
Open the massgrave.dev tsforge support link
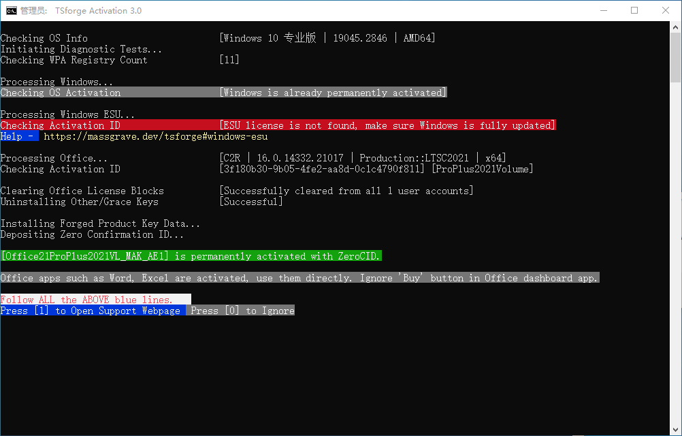(x=157, y=136)
